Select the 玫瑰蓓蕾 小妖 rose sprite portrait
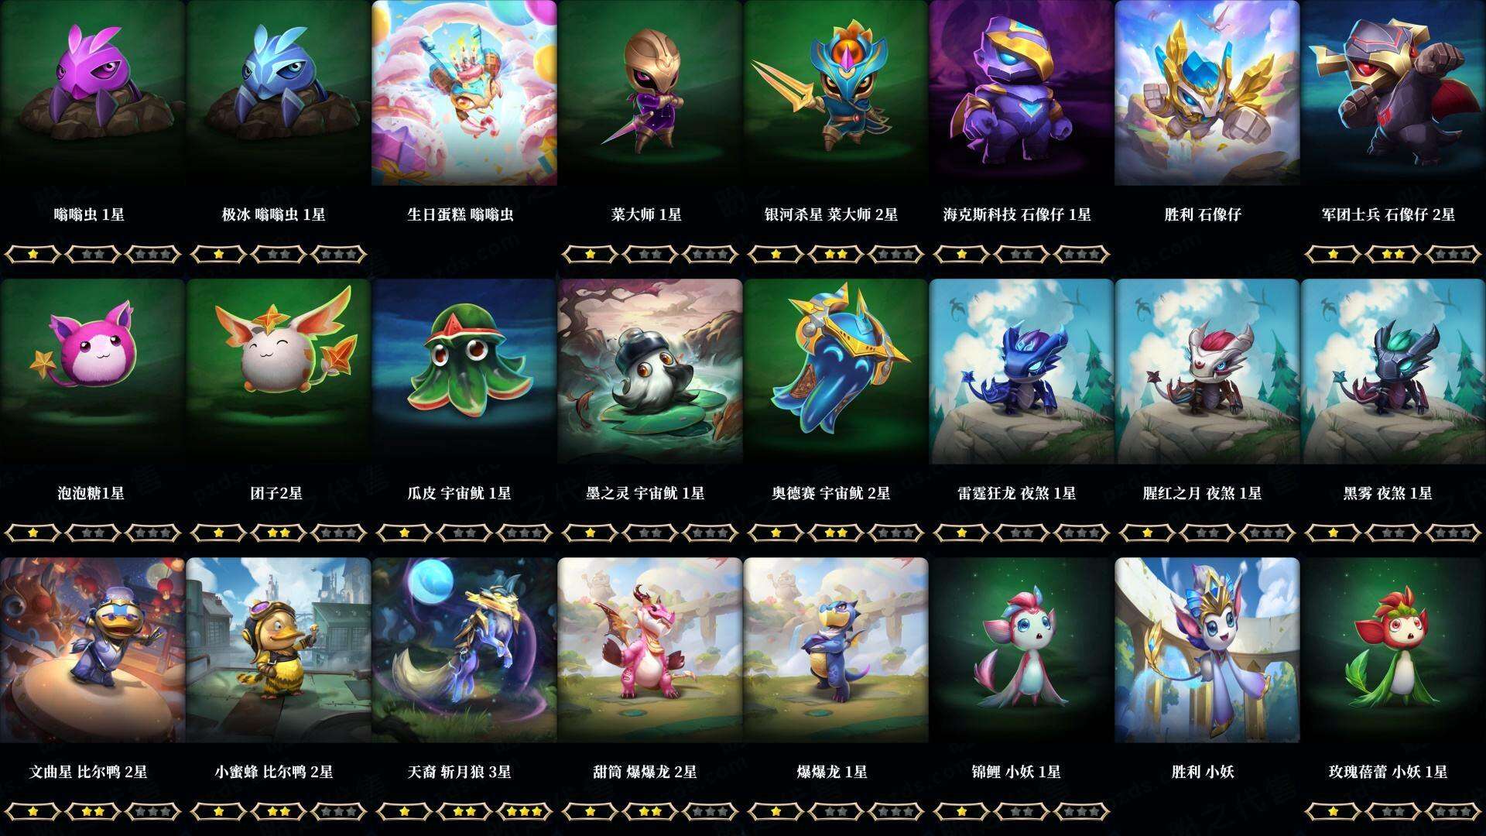 click(x=1393, y=650)
